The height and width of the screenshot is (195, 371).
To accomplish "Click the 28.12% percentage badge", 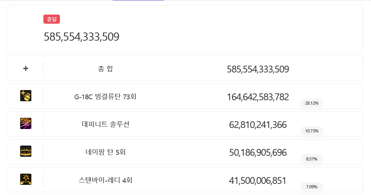I will [312, 103].
